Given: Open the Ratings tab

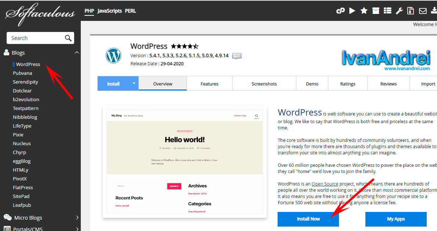Looking at the screenshot, I should coord(347,84).
